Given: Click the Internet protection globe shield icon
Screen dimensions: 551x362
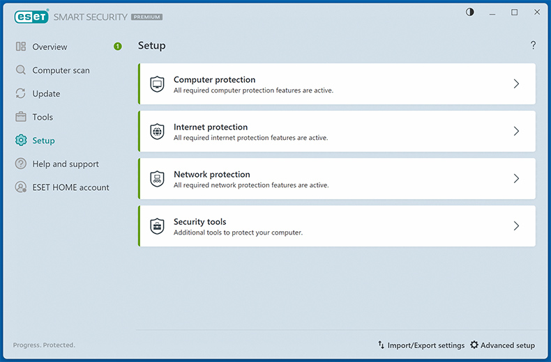Looking at the screenshot, I should click(157, 132).
